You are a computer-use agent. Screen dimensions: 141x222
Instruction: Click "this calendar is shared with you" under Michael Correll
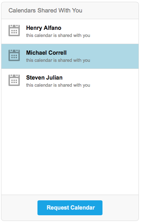(58, 60)
